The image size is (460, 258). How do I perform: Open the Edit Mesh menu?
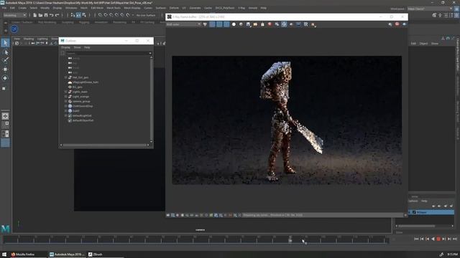[x=97, y=8]
